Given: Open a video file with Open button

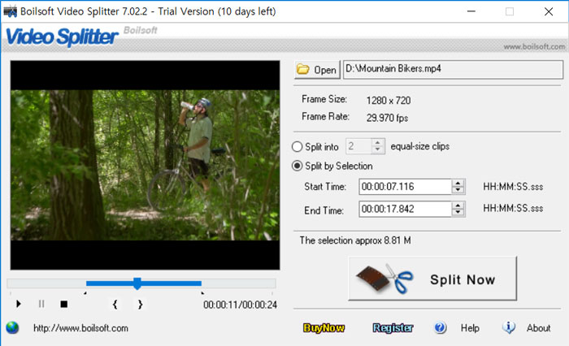Looking at the screenshot, I should coord(317,69).
